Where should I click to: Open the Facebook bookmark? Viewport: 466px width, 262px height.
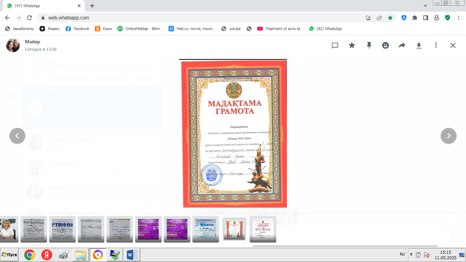tap(77, 29)
